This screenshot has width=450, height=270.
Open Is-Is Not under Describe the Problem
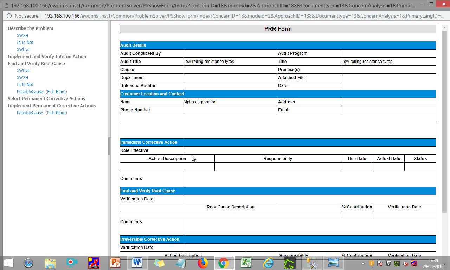(x=25, y=42)
